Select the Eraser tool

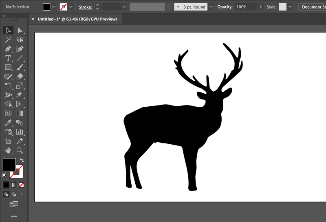[20, 77]
